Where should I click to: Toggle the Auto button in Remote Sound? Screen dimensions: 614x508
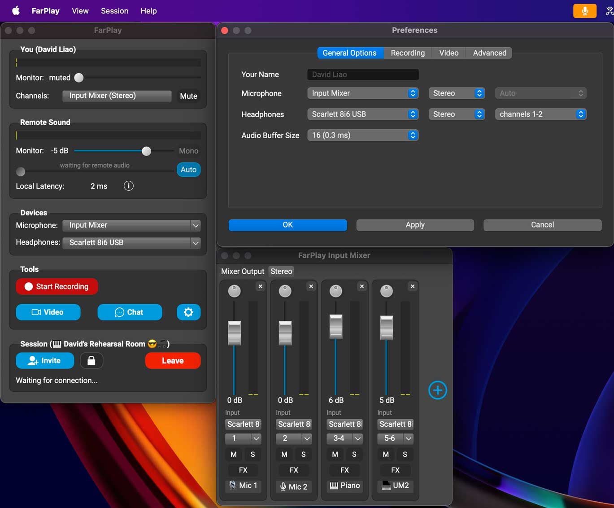[188, 170]
